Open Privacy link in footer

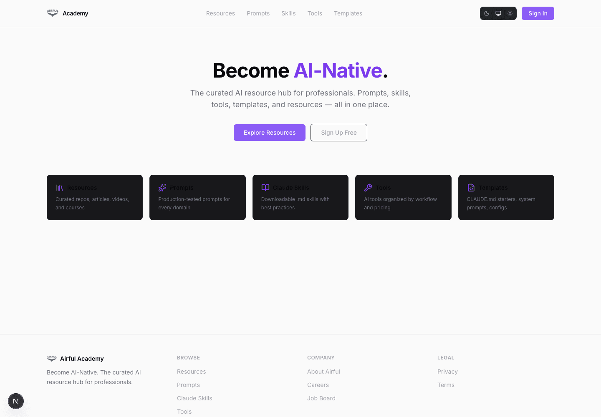pyautogui.click(x=447, y=372)
